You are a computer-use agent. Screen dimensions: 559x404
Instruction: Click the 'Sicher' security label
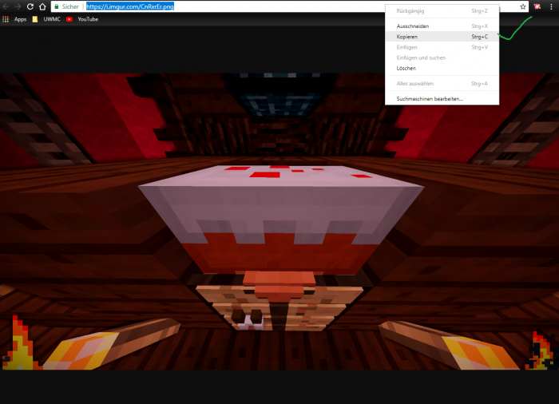pyautogui.click(x=70, y=6)
